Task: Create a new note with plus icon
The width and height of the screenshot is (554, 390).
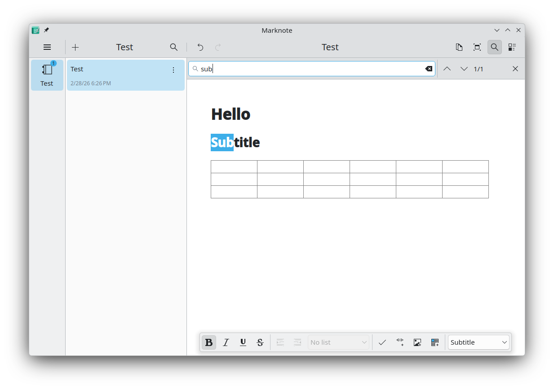Action: (x=75, y=47)
